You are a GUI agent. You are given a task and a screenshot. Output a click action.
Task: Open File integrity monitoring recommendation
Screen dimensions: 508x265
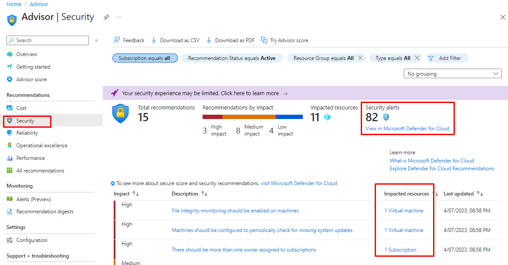point(235,211)
